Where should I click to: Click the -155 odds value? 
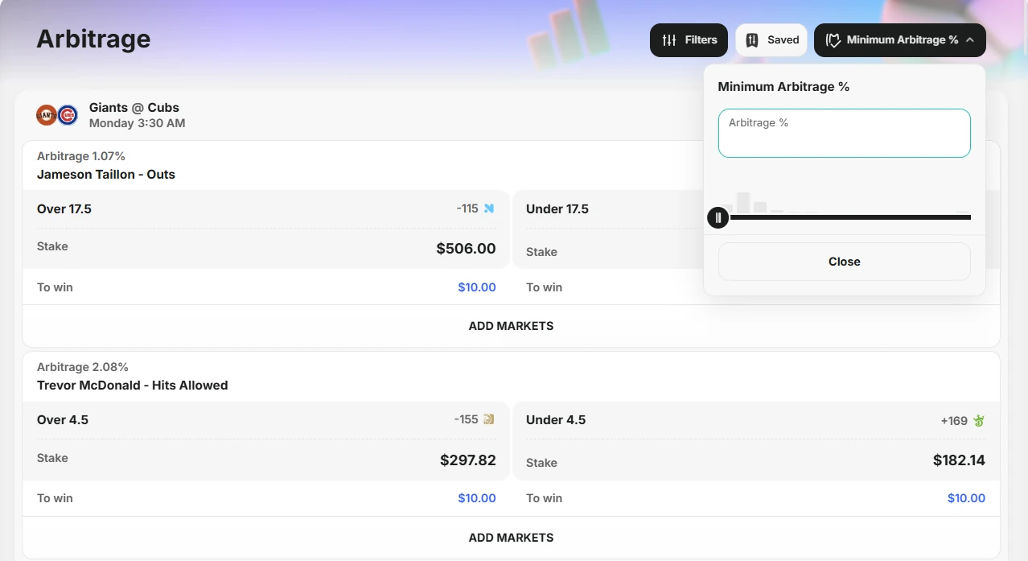point(467,419)
